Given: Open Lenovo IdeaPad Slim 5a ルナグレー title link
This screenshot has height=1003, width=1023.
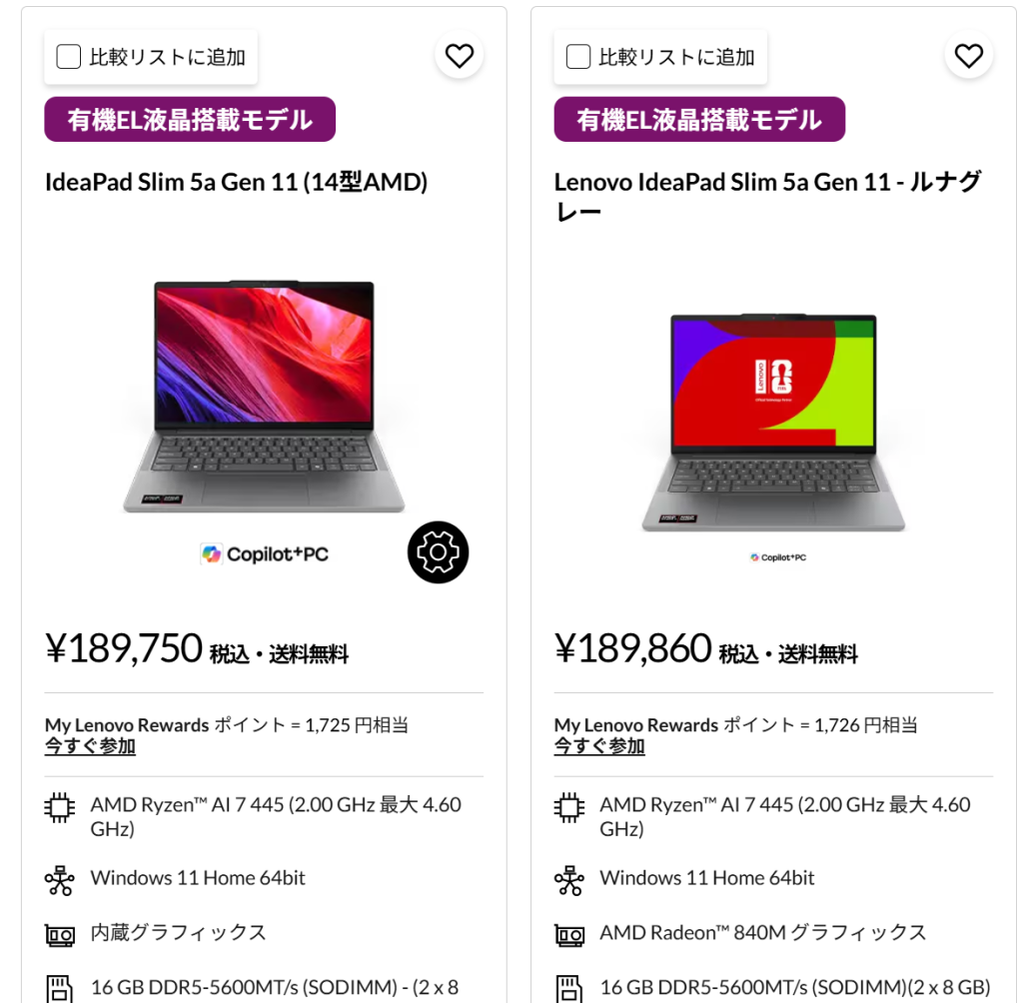Looking at the screenshot, I should [x=768, y=197].
